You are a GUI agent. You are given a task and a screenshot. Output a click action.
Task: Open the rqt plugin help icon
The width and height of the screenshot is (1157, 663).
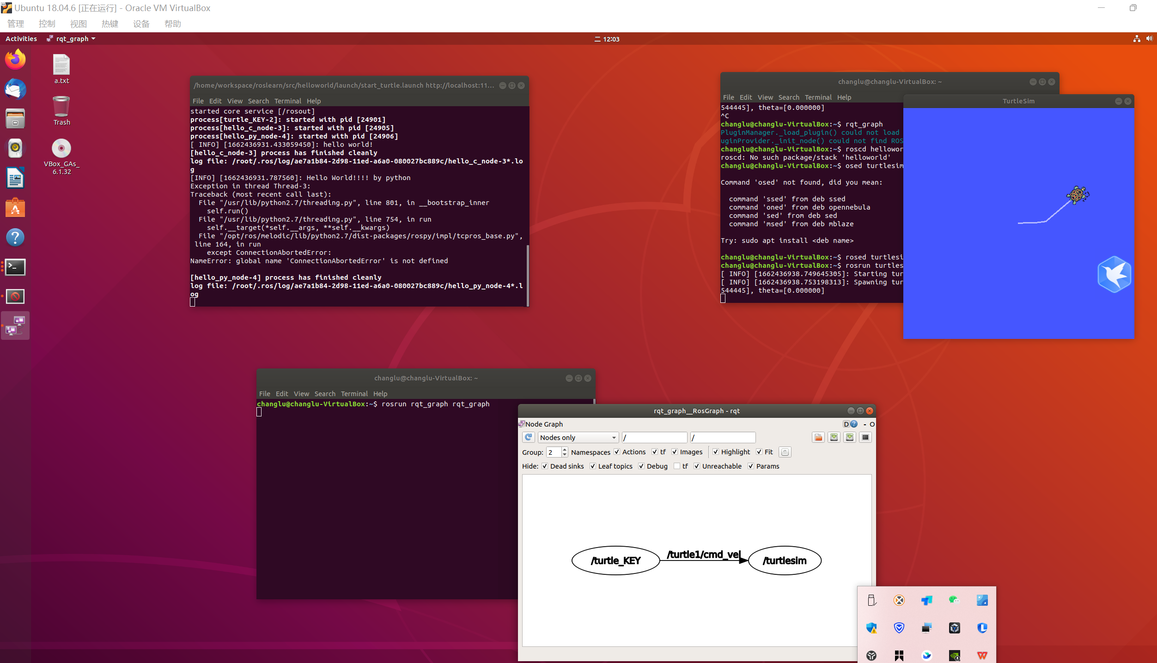pos(854,424)
